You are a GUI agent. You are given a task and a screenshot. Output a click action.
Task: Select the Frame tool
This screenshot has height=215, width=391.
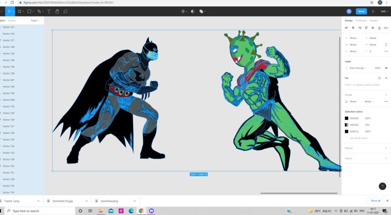[x=19, y=12]
